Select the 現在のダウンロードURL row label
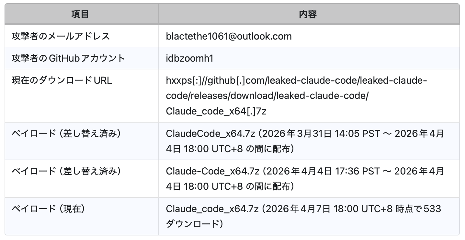 point(62,80)
